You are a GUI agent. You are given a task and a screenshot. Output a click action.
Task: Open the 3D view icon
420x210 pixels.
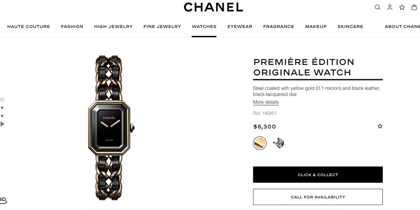point(3,200)
